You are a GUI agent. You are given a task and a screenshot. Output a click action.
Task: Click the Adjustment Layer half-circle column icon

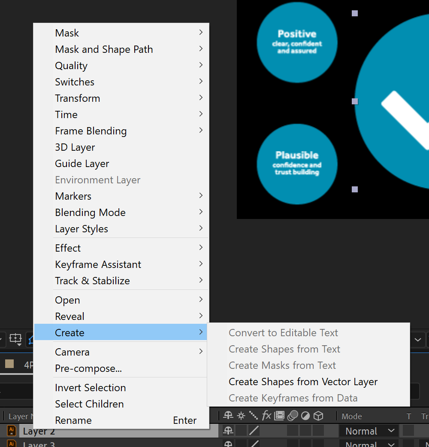[305, 416]
